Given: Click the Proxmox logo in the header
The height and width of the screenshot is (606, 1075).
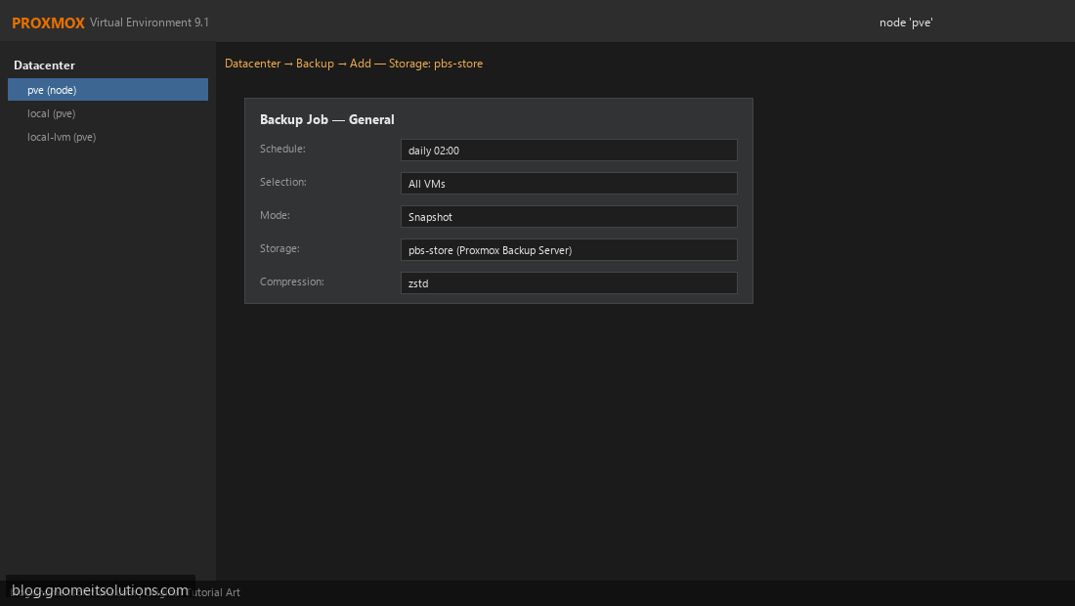Looking at the screenshot, I should pos(48,22).
